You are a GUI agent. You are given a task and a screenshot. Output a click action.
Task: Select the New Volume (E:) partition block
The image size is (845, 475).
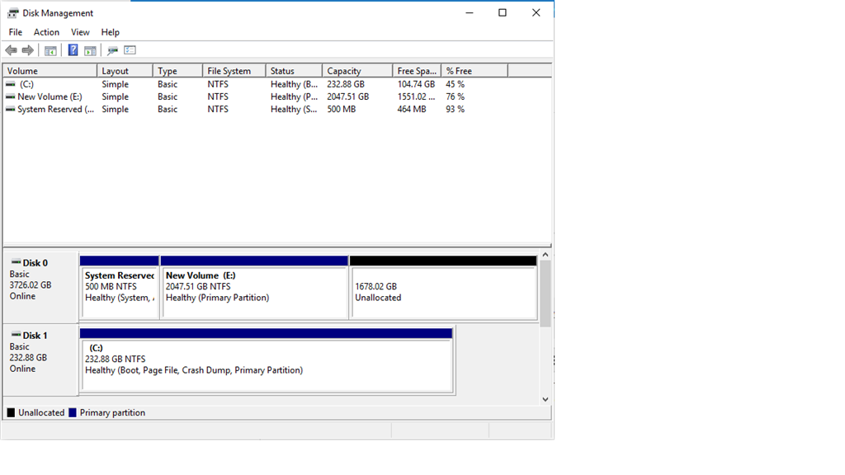[254, 288]
